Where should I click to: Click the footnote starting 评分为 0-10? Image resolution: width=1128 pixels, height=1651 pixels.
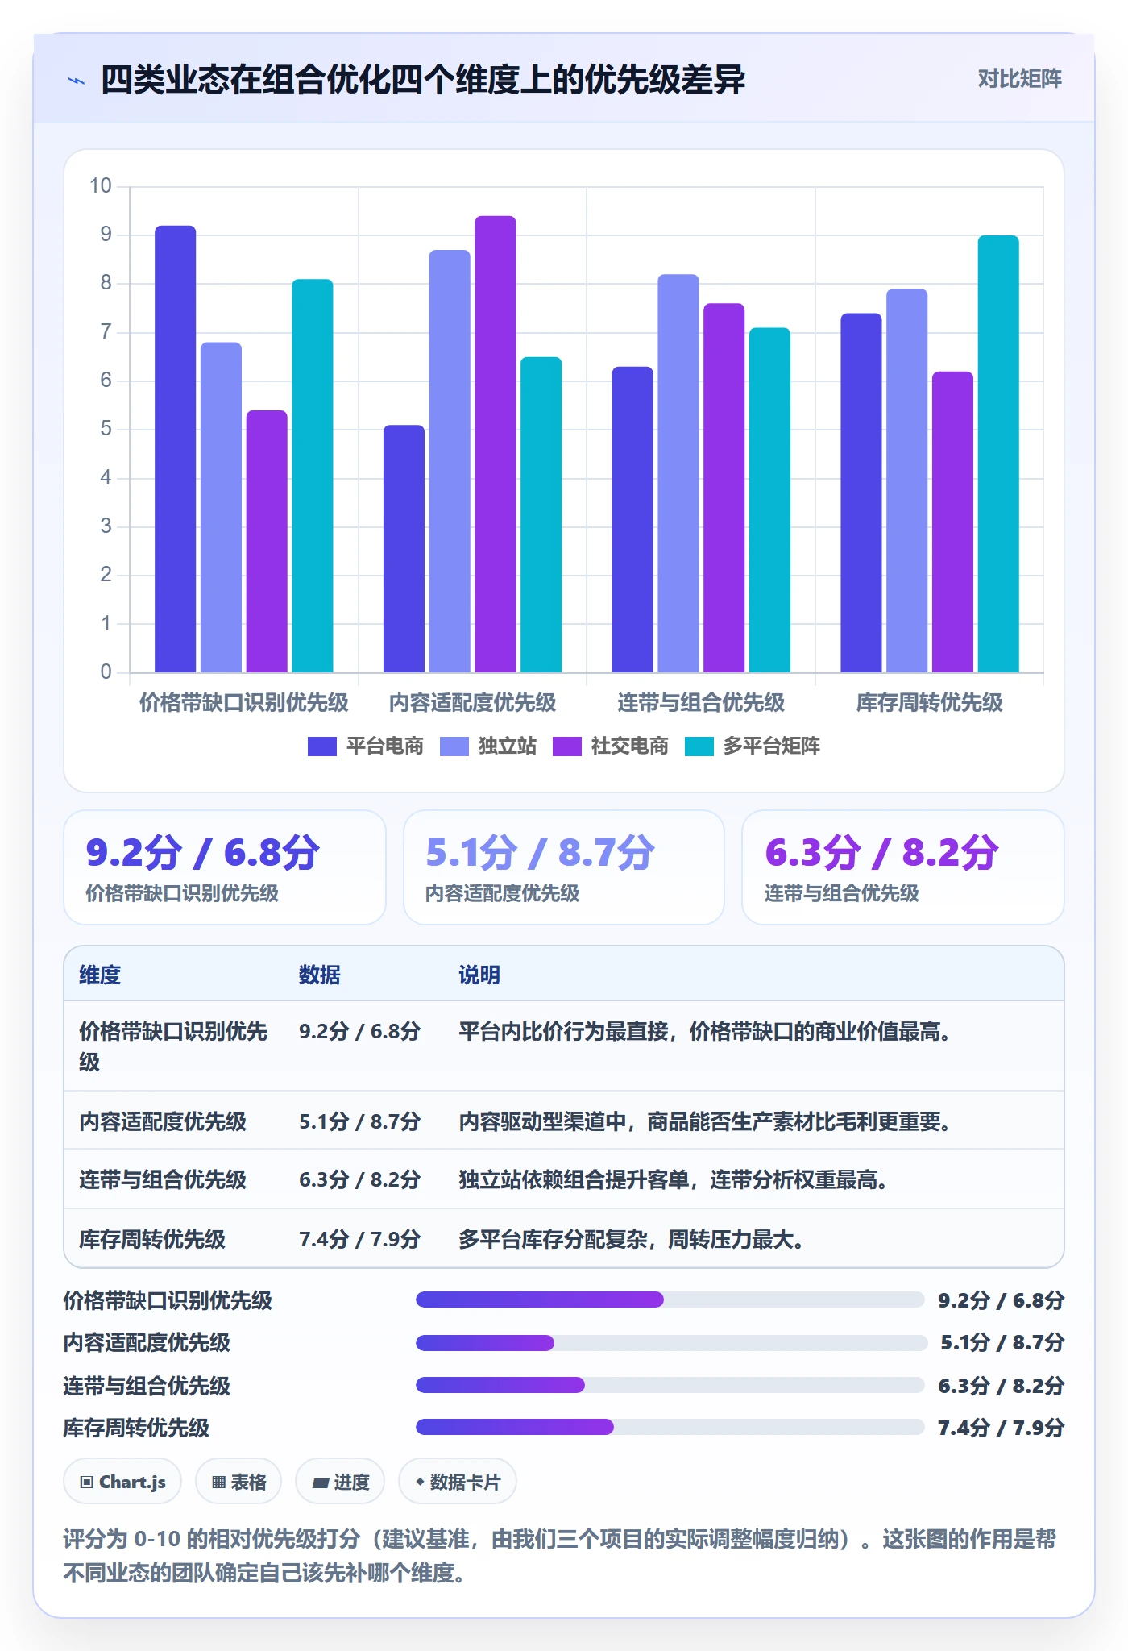(x=559, y=1555)
